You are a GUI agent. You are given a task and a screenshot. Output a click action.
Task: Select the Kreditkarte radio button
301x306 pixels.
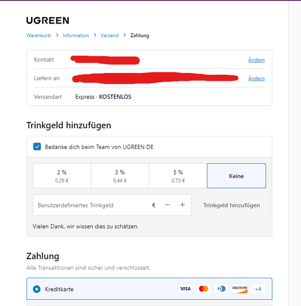pos(37,289)
